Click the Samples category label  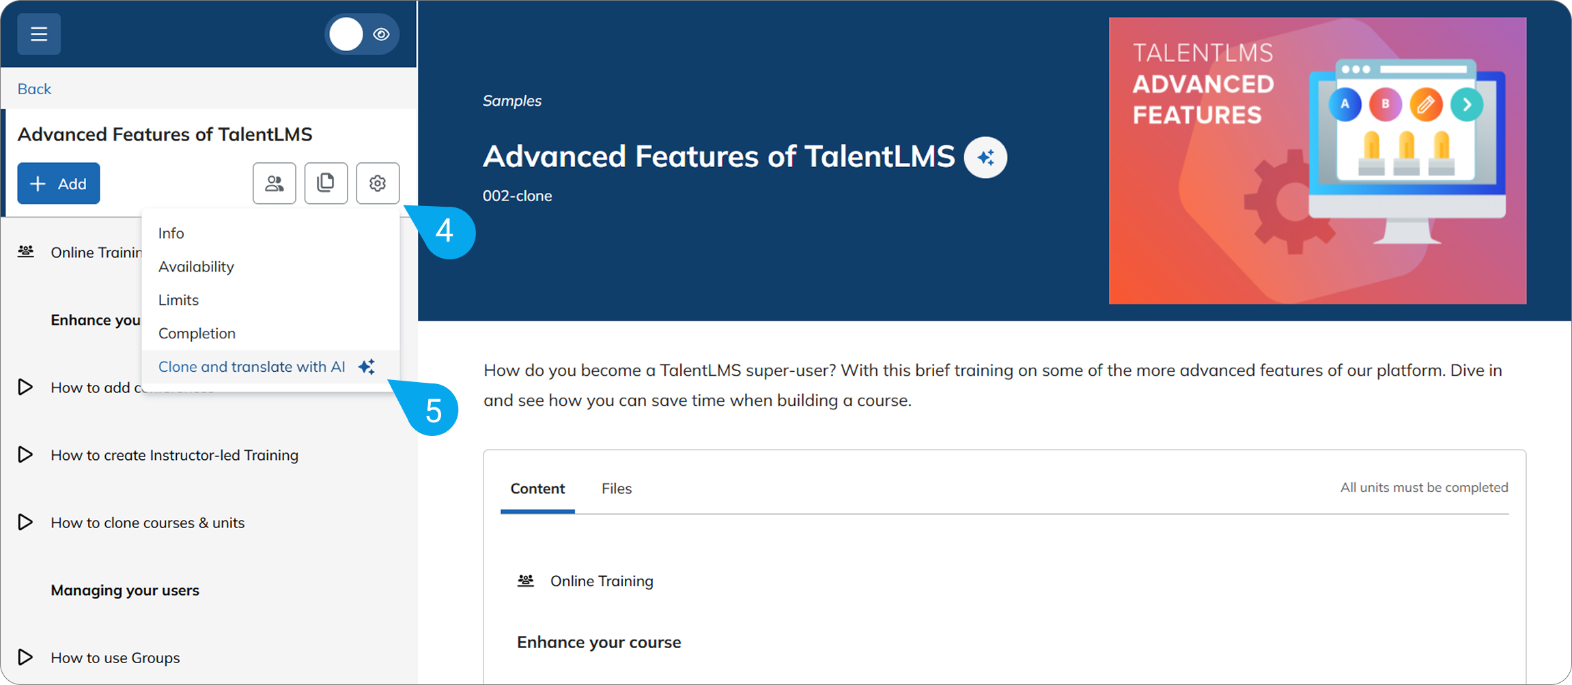[x=512, y=101]
